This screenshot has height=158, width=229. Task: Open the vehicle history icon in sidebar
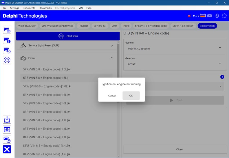[7, 50]
